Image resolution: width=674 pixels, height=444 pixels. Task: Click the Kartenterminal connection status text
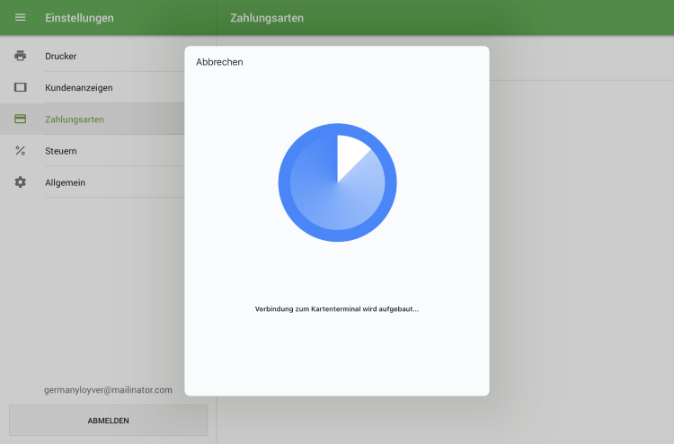click(337, 309)
